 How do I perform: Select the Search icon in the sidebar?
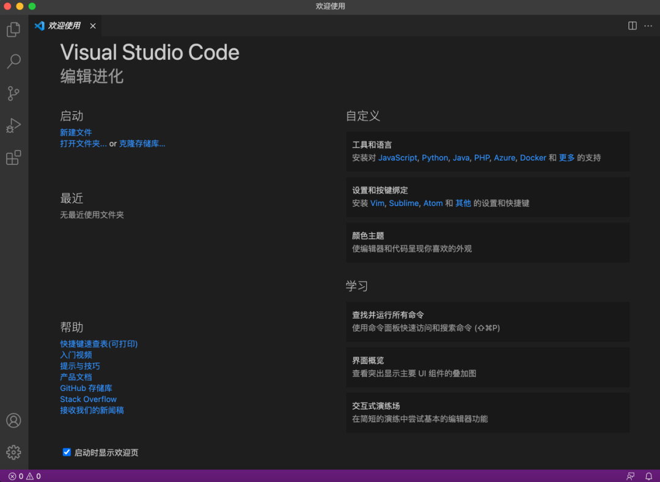click(x=13, y=61)
